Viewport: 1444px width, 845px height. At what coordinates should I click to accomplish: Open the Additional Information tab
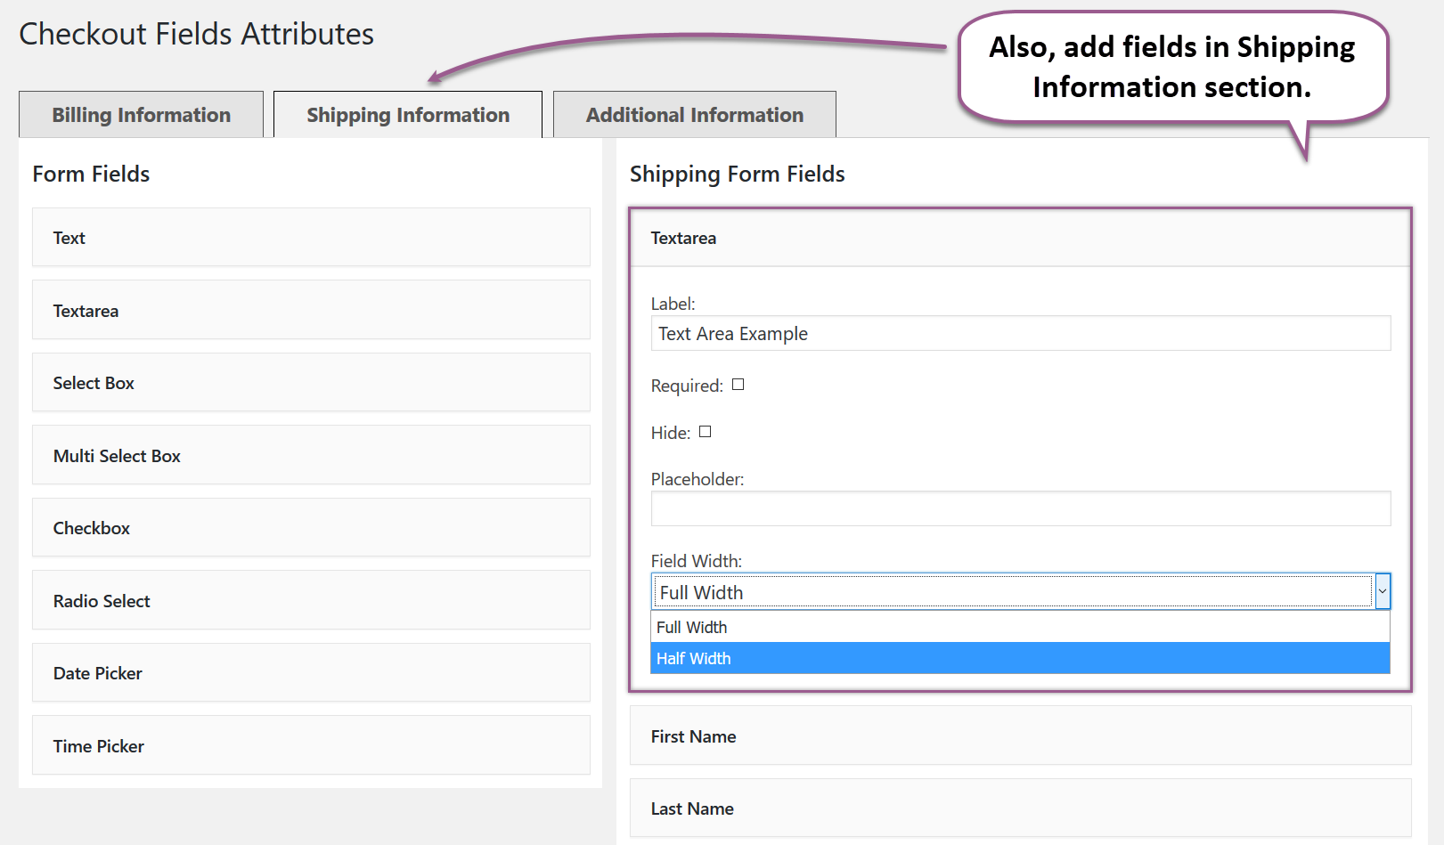(x=694, y=114)
